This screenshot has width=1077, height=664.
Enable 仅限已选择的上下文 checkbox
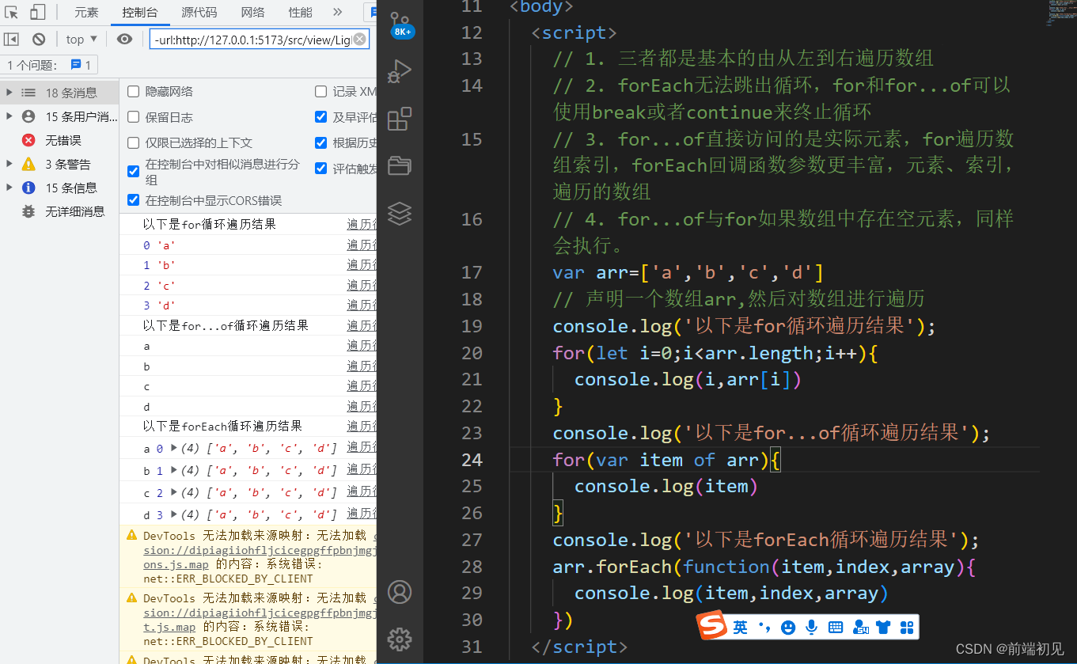click(x=133, y=142)
